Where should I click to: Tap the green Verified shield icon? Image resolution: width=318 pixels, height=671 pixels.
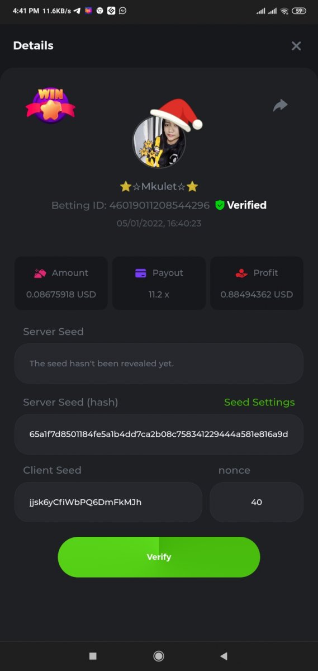220,205
